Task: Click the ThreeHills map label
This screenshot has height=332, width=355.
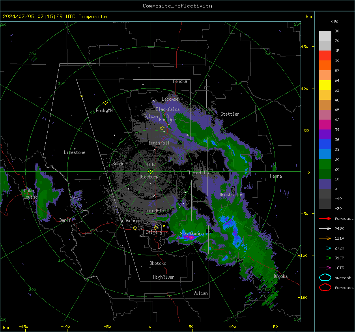Action: (198, 173)
